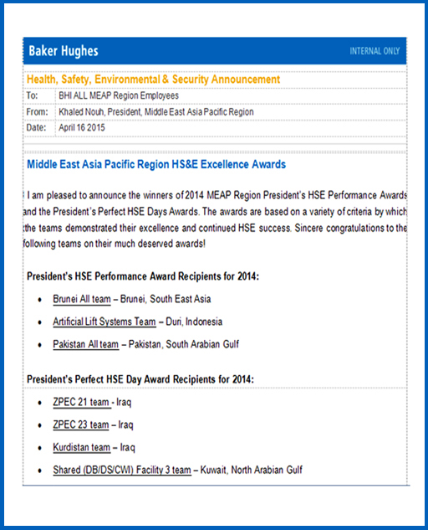Click the 'Kuwait, North Arabian Gulf' text
Viewport: 428px width, 530px height.
[251, 470]
